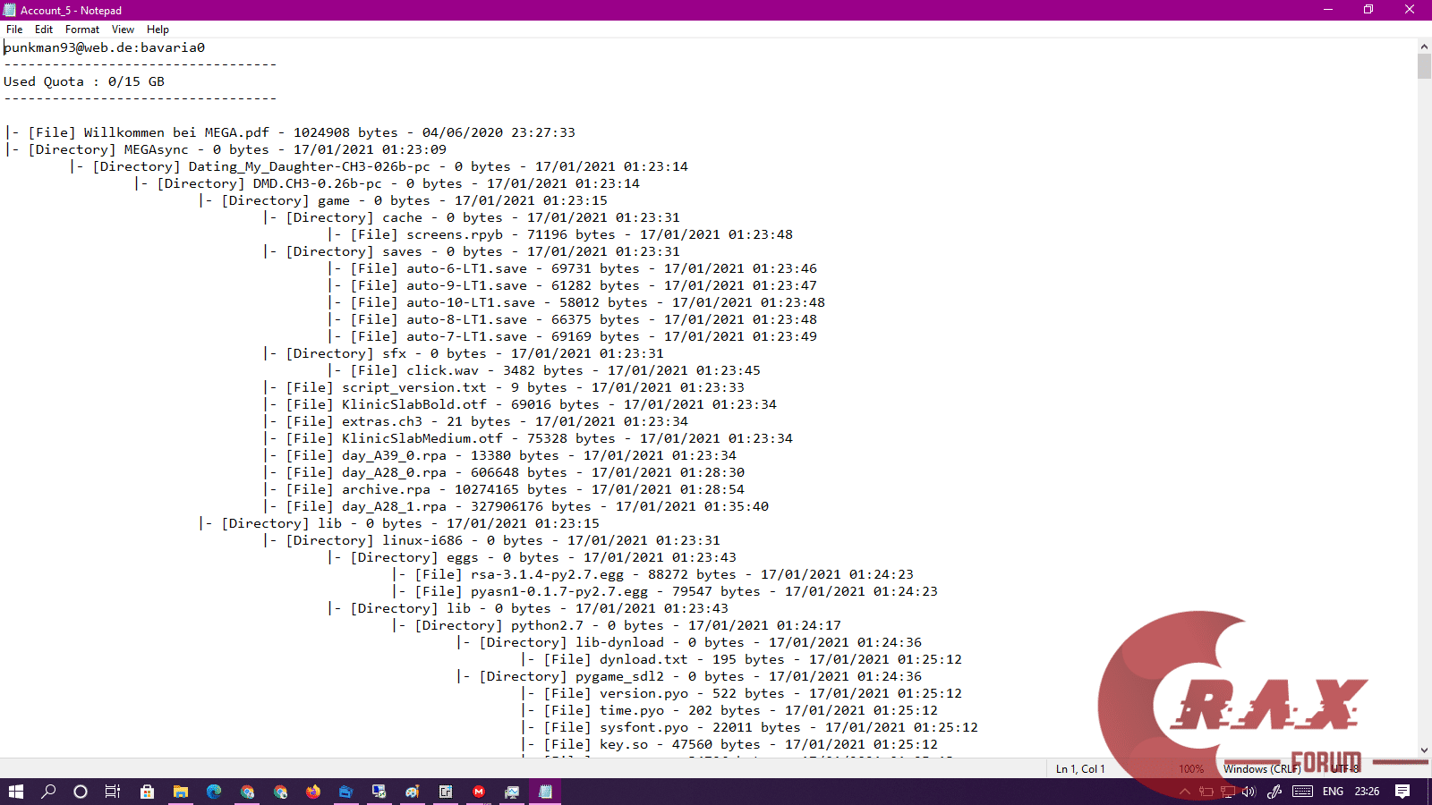Launch Firefox from the taskbar
This screenshot has height=805, width=1432.
pyautogui.click(x=312, y=792)
